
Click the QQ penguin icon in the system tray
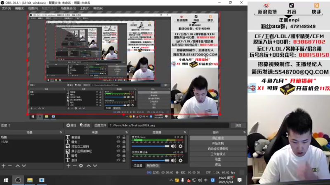click(x=189, y=180)
